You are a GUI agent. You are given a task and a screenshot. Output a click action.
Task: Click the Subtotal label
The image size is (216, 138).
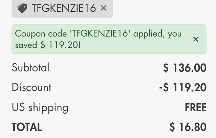pos(30,68)
